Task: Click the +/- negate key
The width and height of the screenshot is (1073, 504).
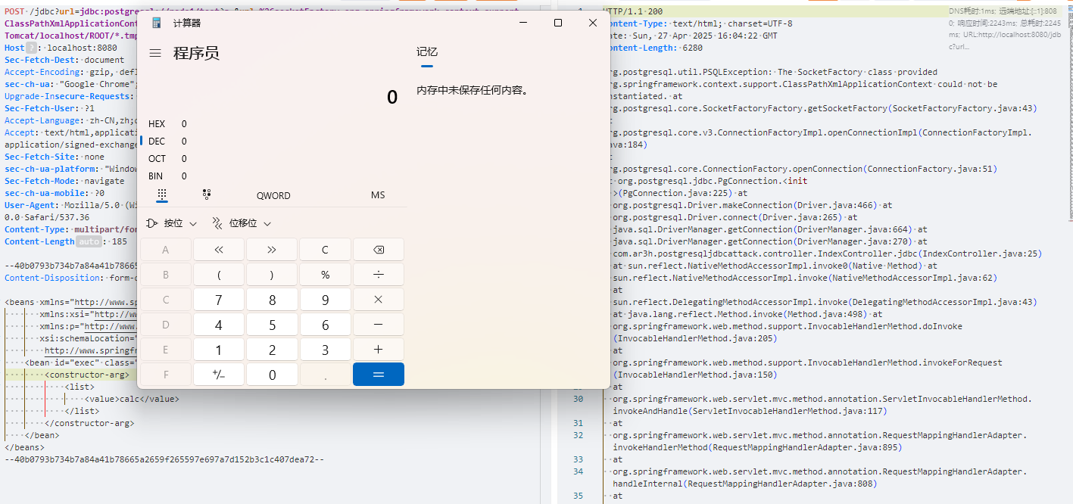Action: coord(219,375)
